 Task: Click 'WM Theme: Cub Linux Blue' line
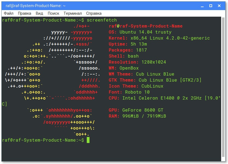(x=141, y=74)
